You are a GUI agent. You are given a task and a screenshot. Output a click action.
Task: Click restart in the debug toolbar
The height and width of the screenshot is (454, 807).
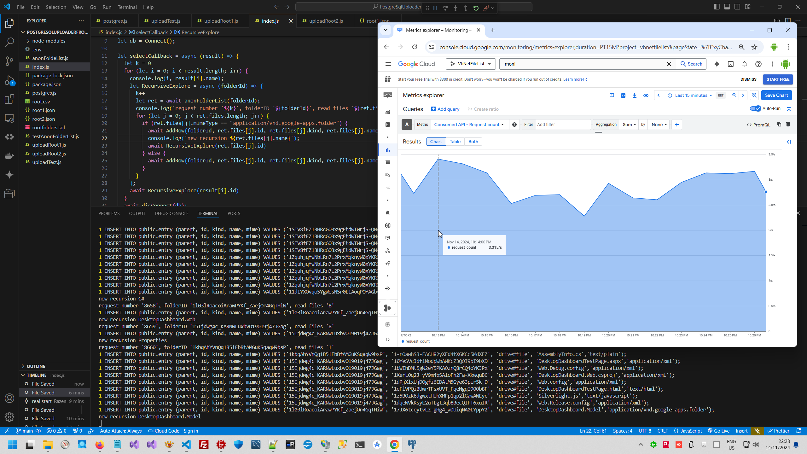(x=476, y=8)
